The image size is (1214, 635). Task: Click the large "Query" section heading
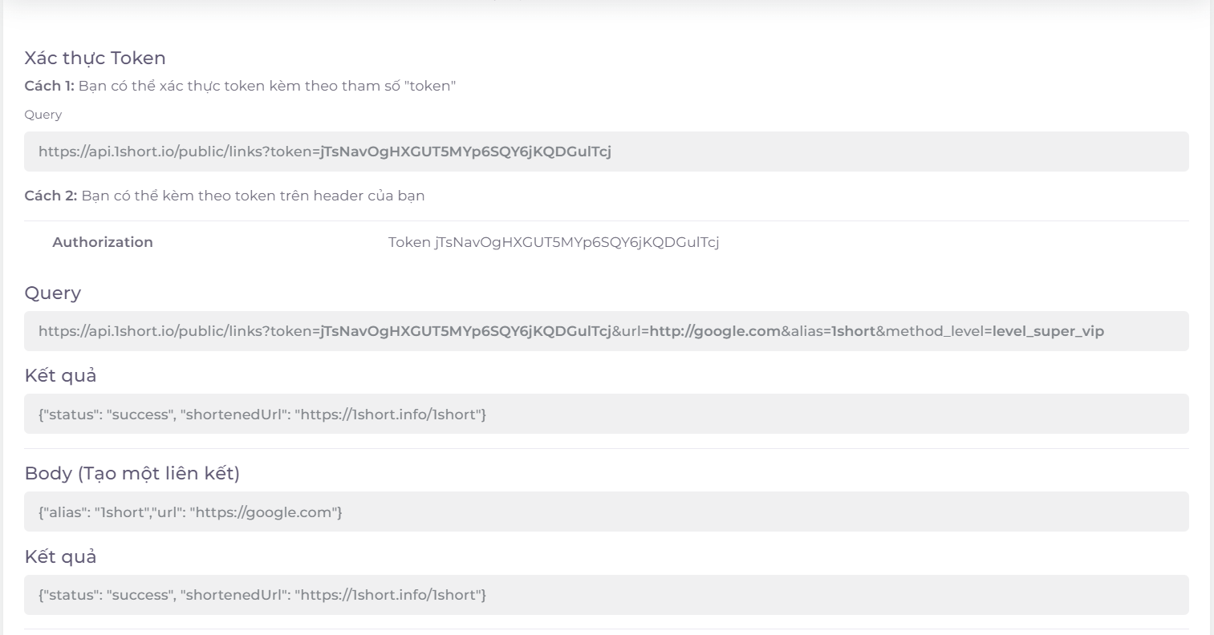click(52, 293)
